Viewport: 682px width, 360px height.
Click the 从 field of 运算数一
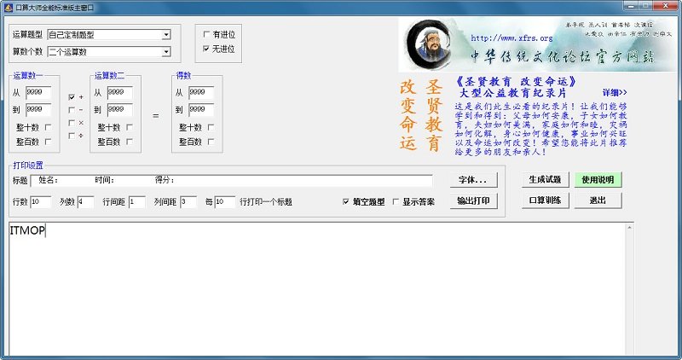pyautogui.click(x=38, y=92)
